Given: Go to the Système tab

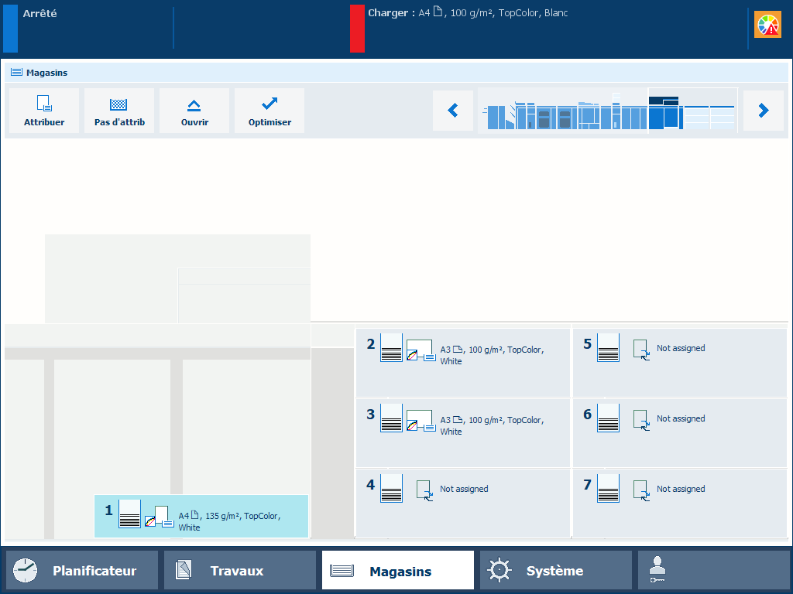Looking at the screenshot, I should click(x=555, y=571).
